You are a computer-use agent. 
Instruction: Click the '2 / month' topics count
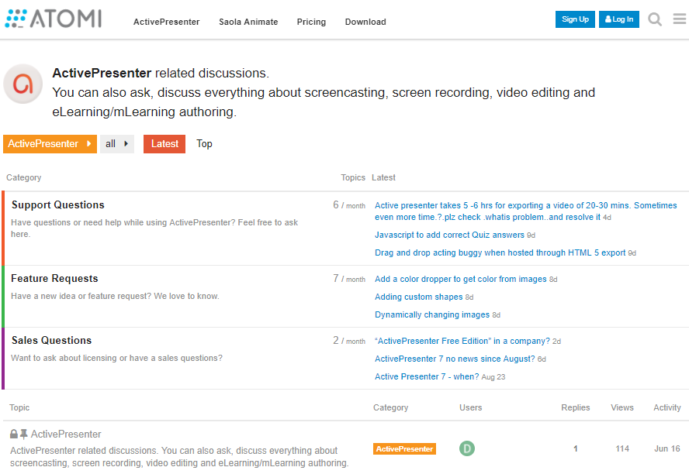pos(349,340)
